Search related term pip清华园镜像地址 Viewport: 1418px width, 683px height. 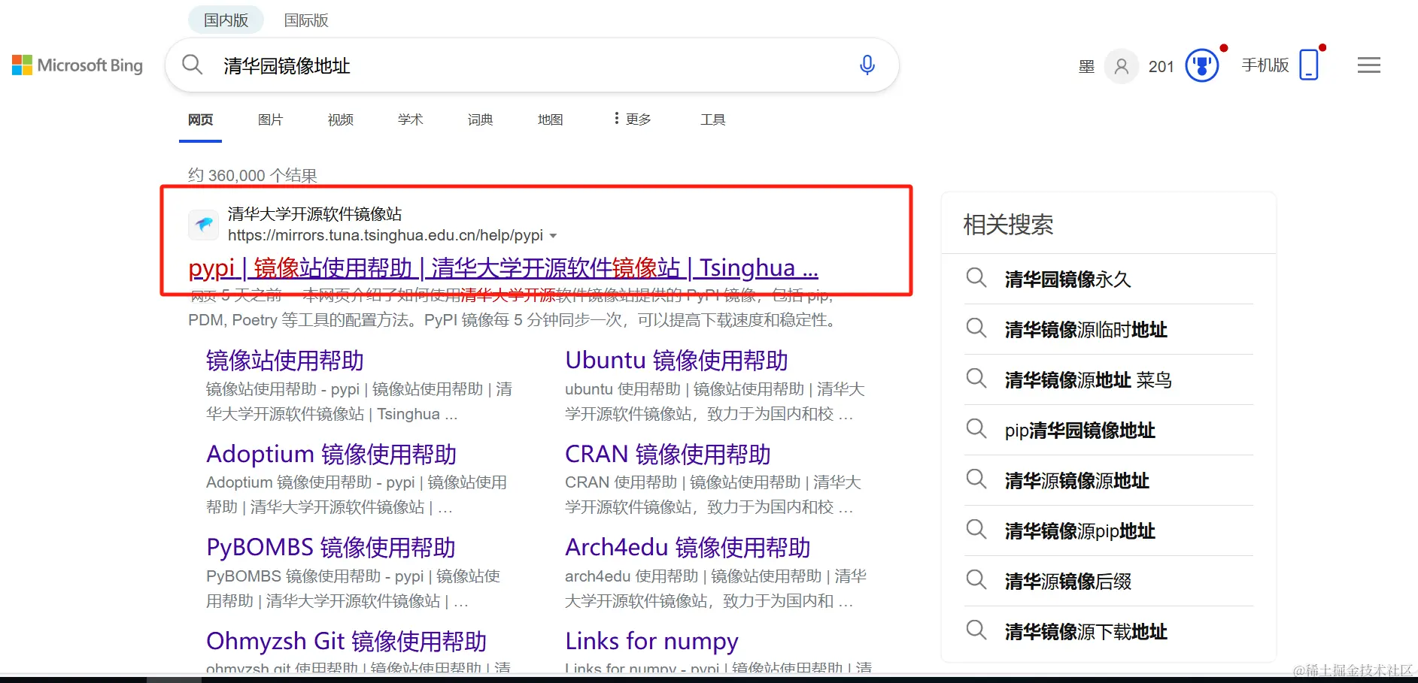(1080, 431)
